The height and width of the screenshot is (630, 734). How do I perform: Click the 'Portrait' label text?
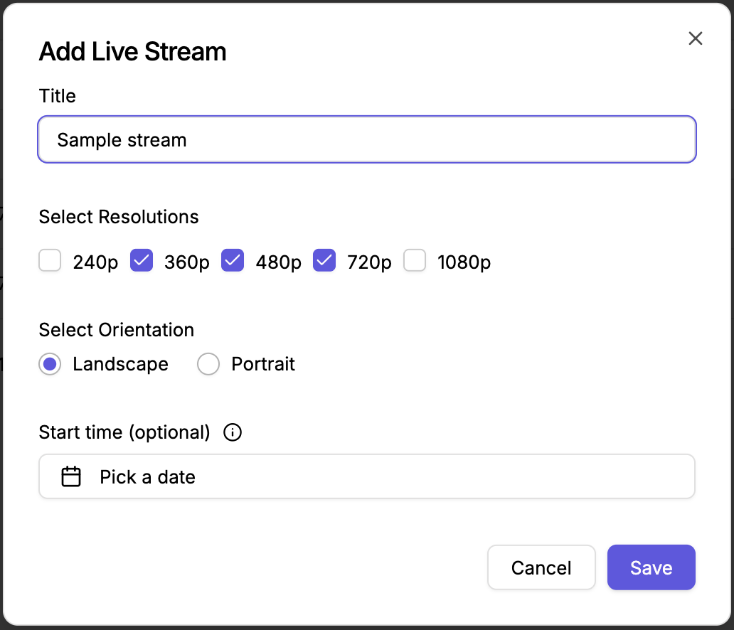click(x=262, y=365)
